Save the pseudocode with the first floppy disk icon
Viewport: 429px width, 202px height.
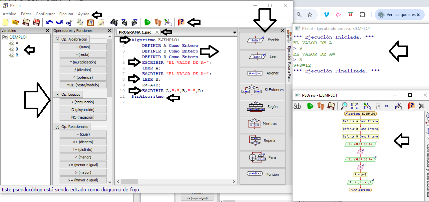pyautogui.click(x=26, y=23)
